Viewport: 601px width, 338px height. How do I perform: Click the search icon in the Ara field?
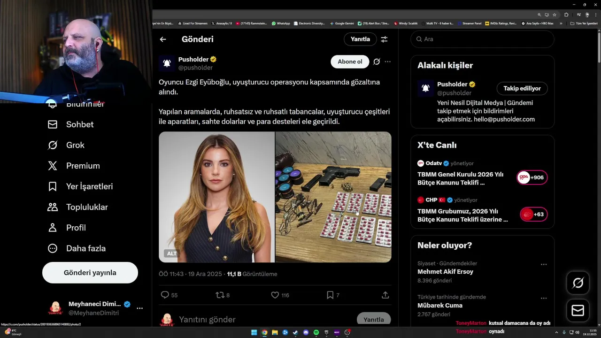419,39
